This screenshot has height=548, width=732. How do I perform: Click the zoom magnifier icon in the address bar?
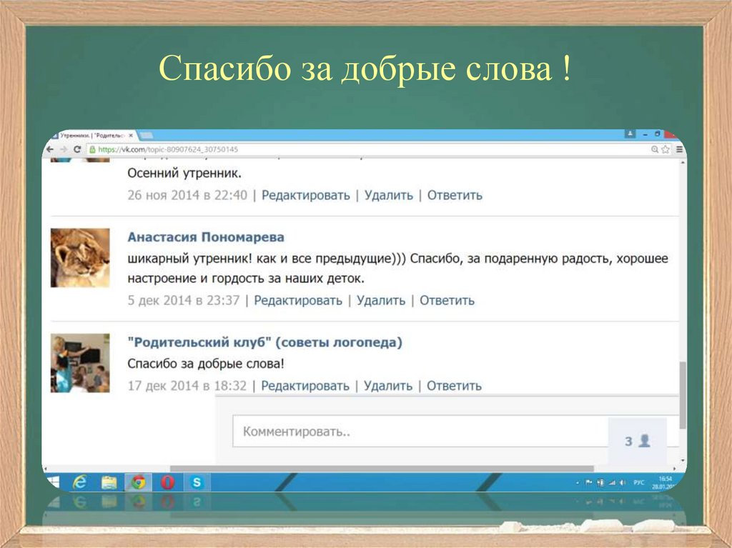tap(654, 149)
